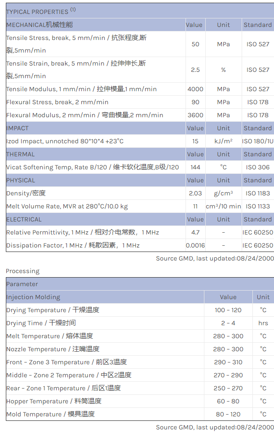Image resolution: width=274 pixels, height=433 pixels.
Task: Select the MECHANICAL section header
Action: click(x=40, y=25)
